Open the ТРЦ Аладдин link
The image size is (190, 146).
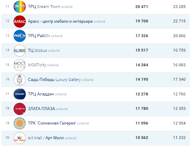coord(41,94)
